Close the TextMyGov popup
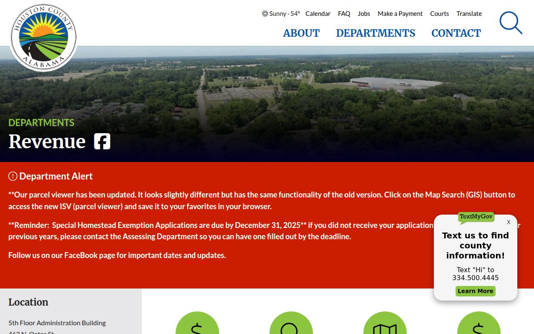Screen dimensions: 534x334 point(509,222)
